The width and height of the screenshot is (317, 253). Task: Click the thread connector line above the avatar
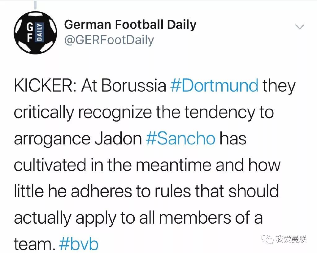35,5
